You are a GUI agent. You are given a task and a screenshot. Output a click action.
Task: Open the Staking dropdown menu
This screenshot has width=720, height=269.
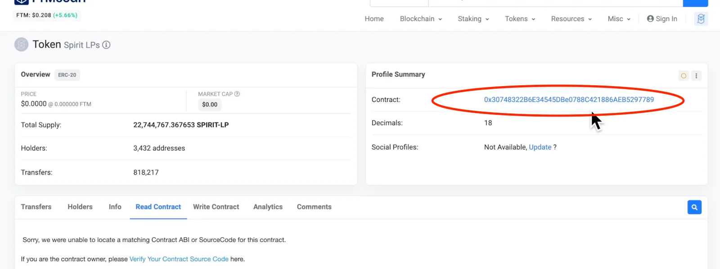coord(473,19)
